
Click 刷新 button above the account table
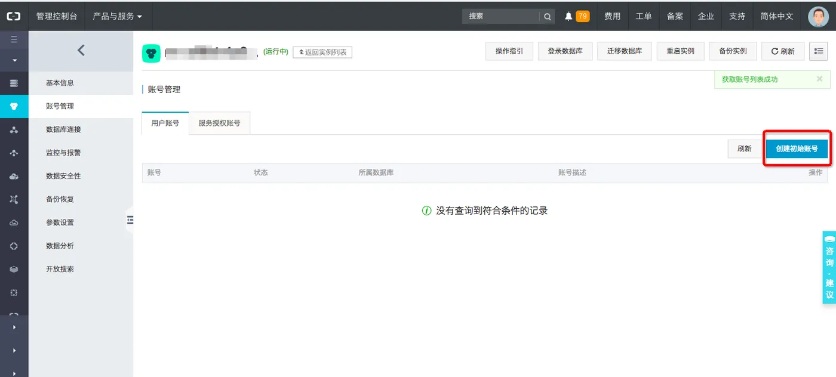click(744, 149)
